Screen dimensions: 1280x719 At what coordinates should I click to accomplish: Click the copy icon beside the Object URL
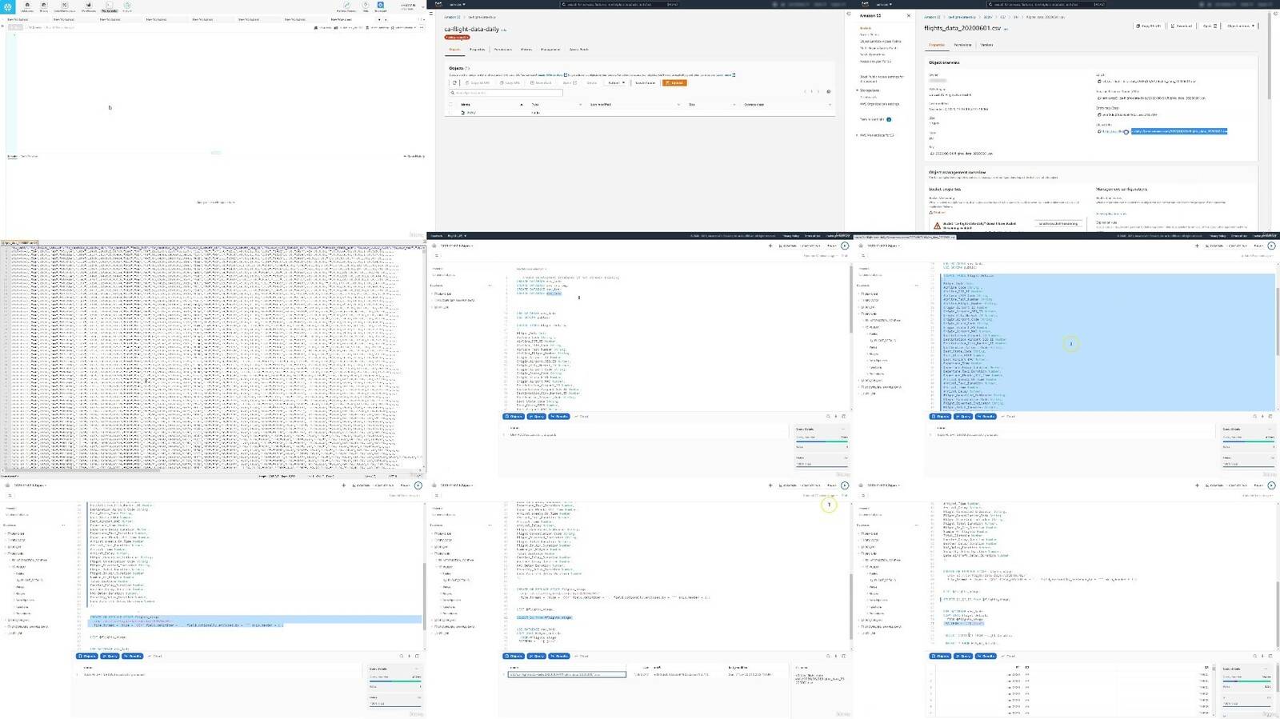tap(1099, 131)
